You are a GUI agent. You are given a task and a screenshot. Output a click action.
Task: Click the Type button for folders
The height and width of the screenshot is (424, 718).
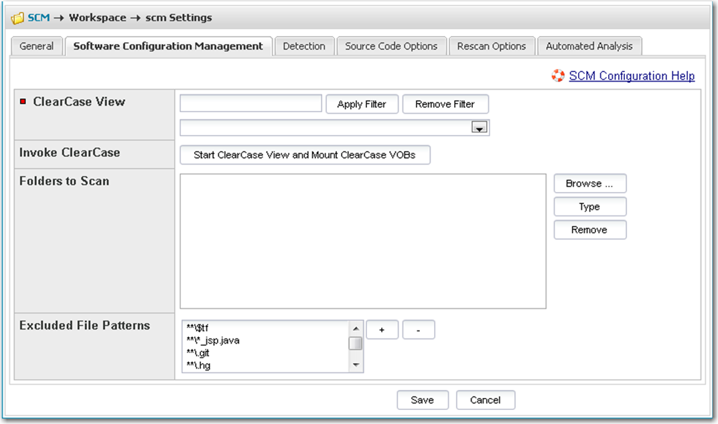click(590, 207)
